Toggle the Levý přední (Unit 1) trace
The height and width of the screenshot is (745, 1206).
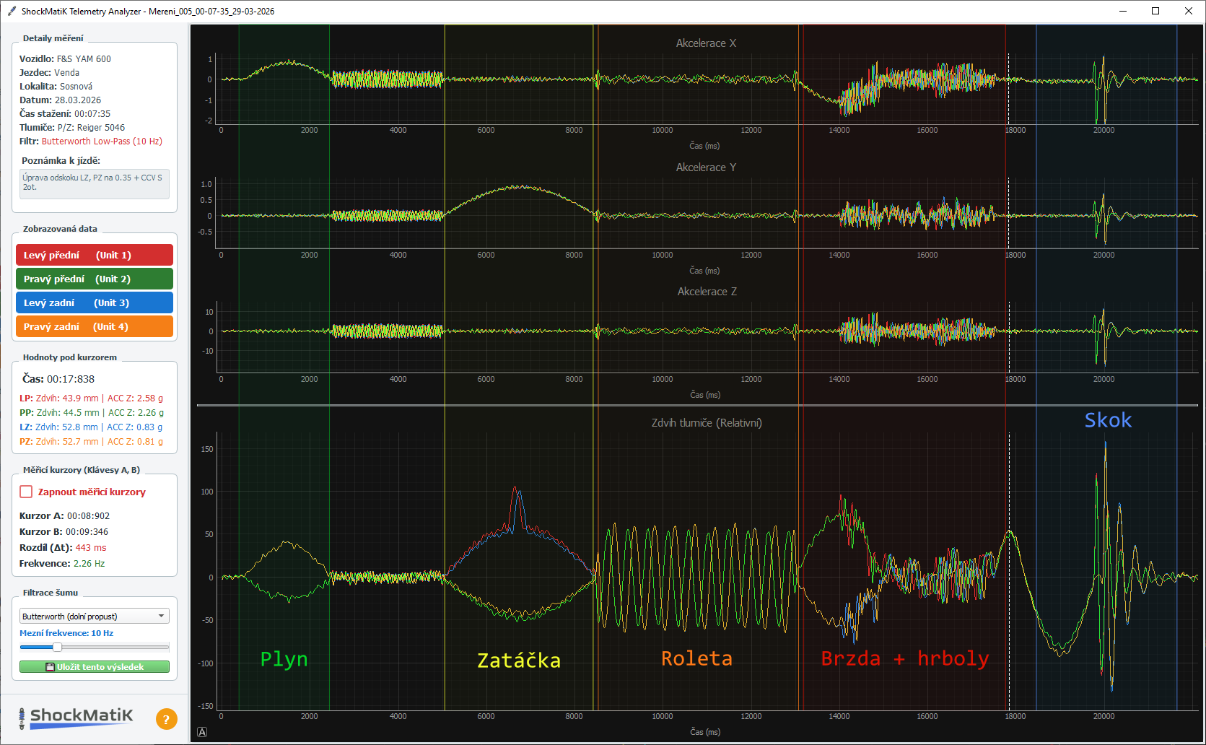94,254
